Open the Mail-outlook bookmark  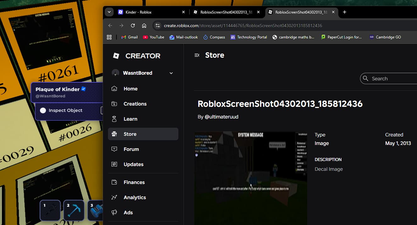click(x=184, y=37)
